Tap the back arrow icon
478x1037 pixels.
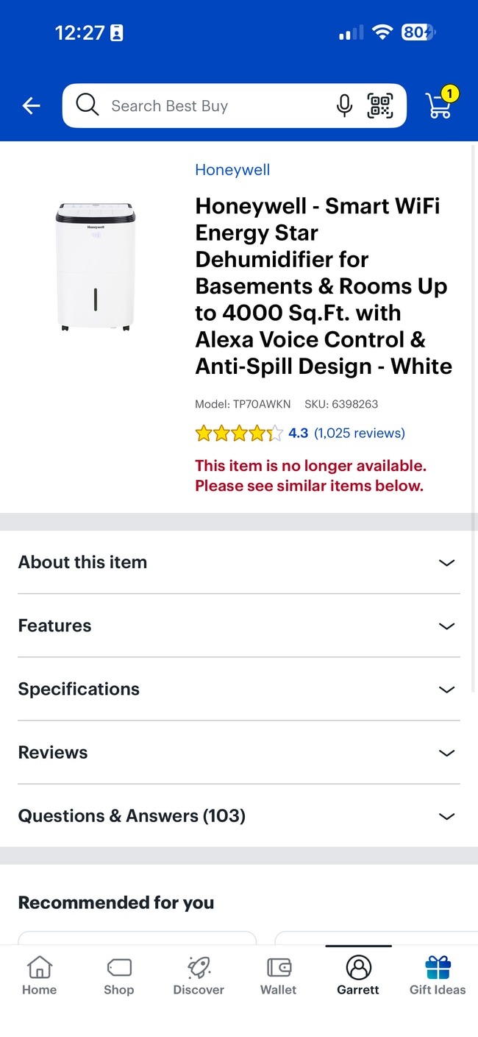tap(31, 106)
